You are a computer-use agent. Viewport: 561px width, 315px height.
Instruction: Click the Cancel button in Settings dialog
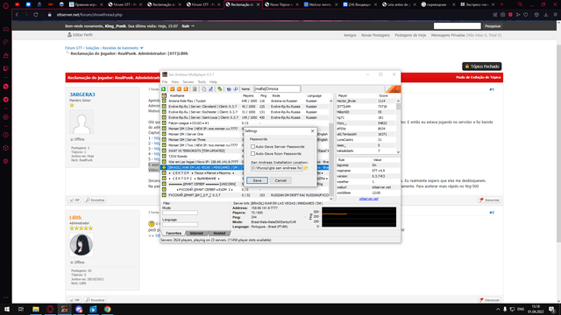280,180
